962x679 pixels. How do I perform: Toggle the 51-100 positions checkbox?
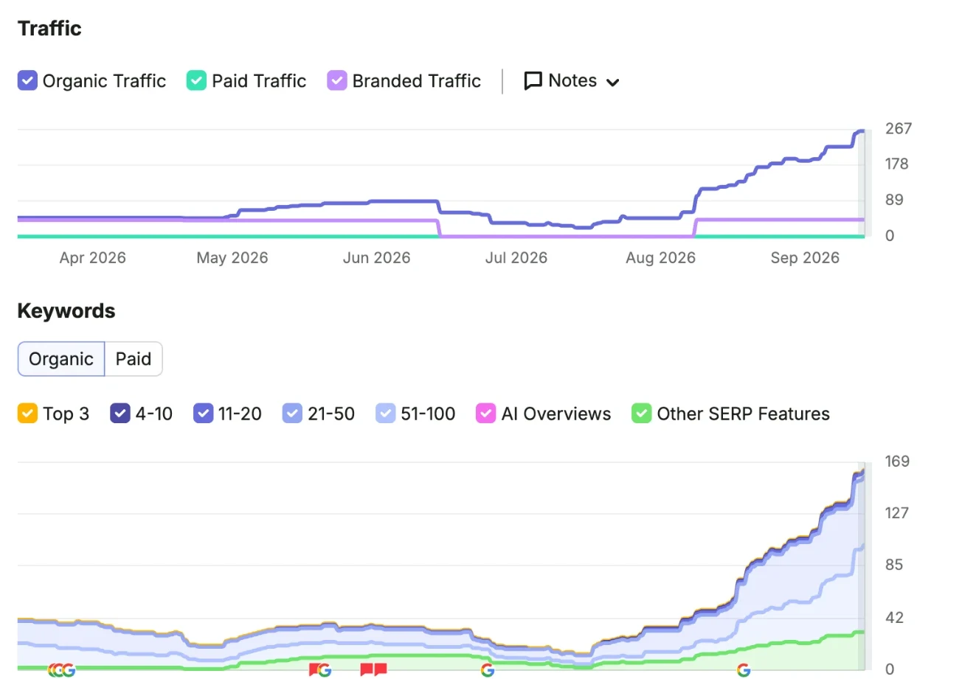(x=385, y=414)
